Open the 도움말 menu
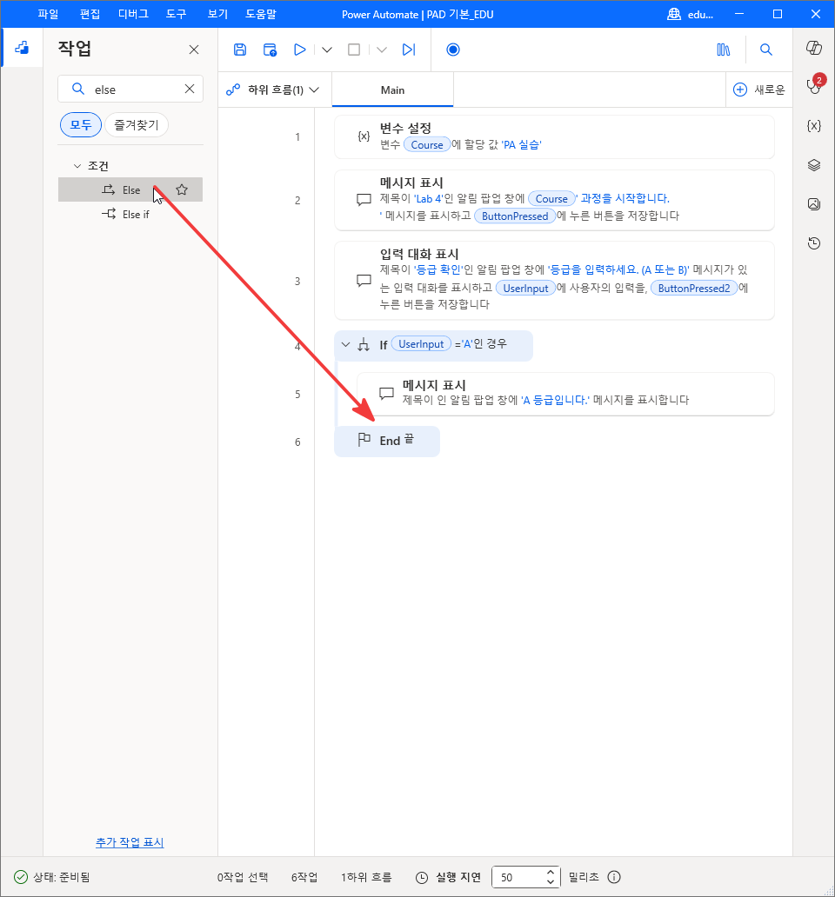 pos(261,14)
